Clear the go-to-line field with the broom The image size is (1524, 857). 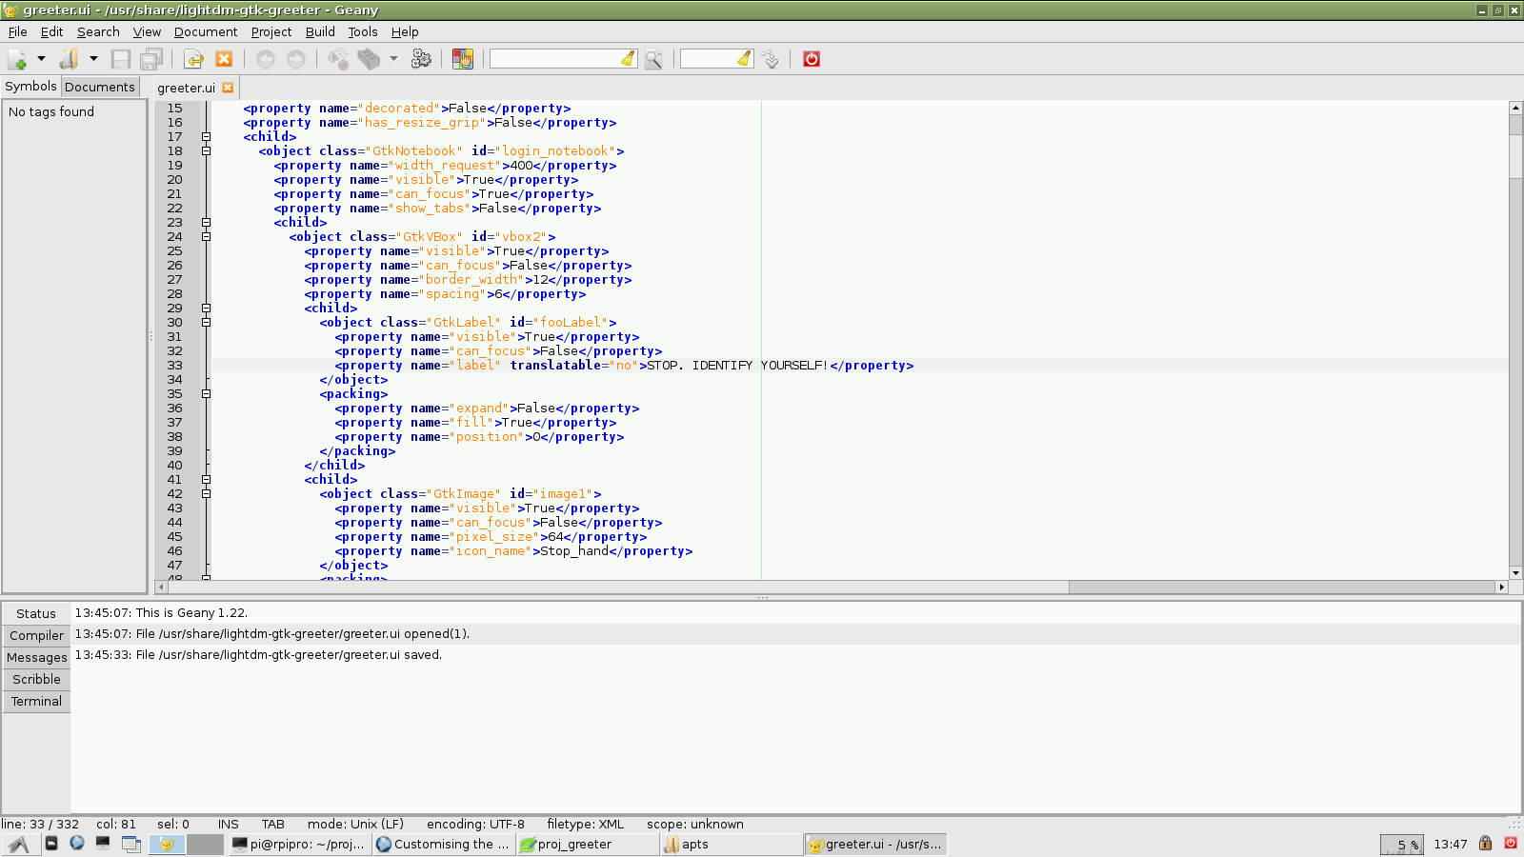point(744,59)
